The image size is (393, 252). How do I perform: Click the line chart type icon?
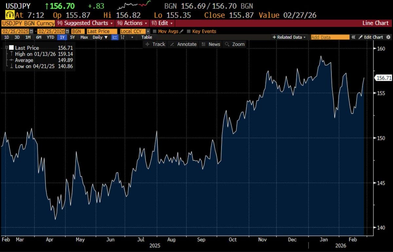[115, 37]
